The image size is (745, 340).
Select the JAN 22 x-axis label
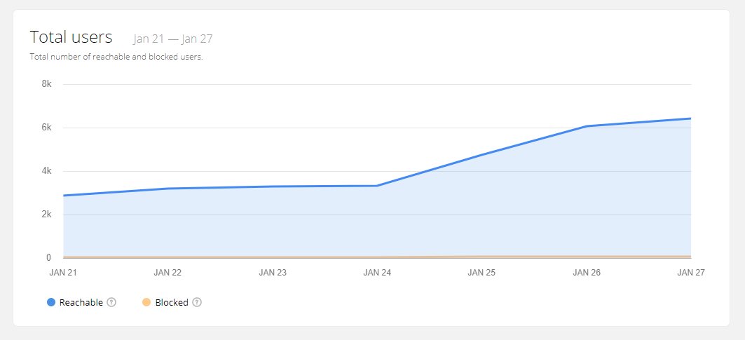click(x=168, y=271)
